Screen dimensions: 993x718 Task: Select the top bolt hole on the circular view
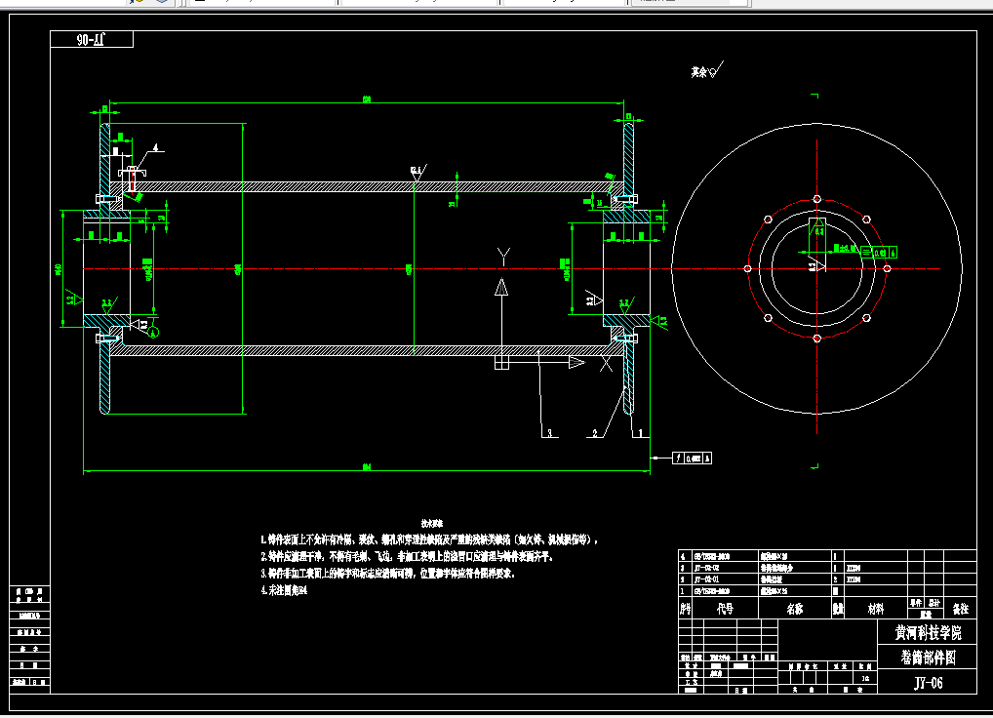(817, 199)
